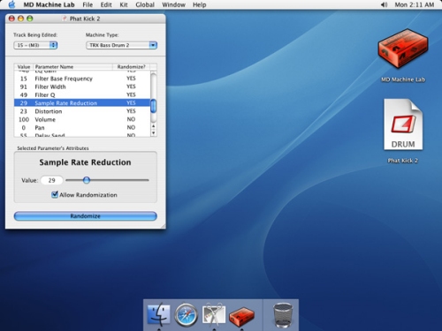This screenshot has width=442, height=331.
Task: Launch Safari from the Dock
Action: (x=187, y=315)
